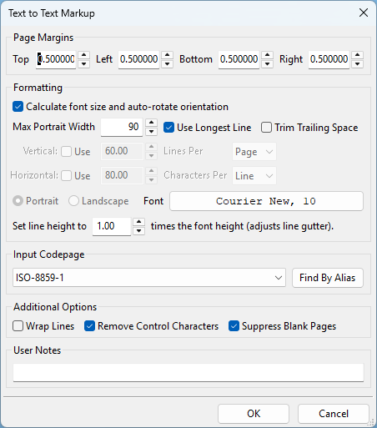Increase Max Portrait Width with up arrow
This screenshot has height=428, width=377.
[151, 123]
